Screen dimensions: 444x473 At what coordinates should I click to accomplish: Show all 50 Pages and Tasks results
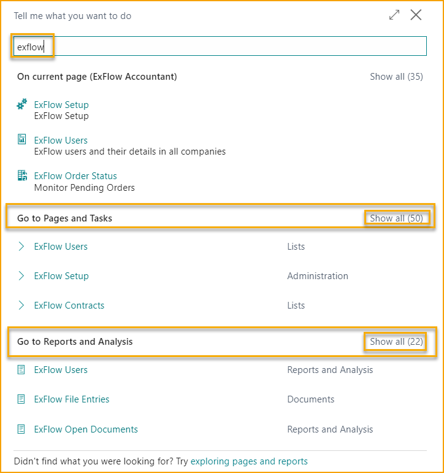click(396, 218)
